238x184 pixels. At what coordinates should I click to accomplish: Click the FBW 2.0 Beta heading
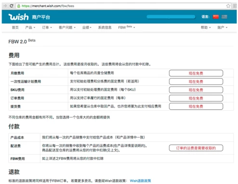(22, 41)
